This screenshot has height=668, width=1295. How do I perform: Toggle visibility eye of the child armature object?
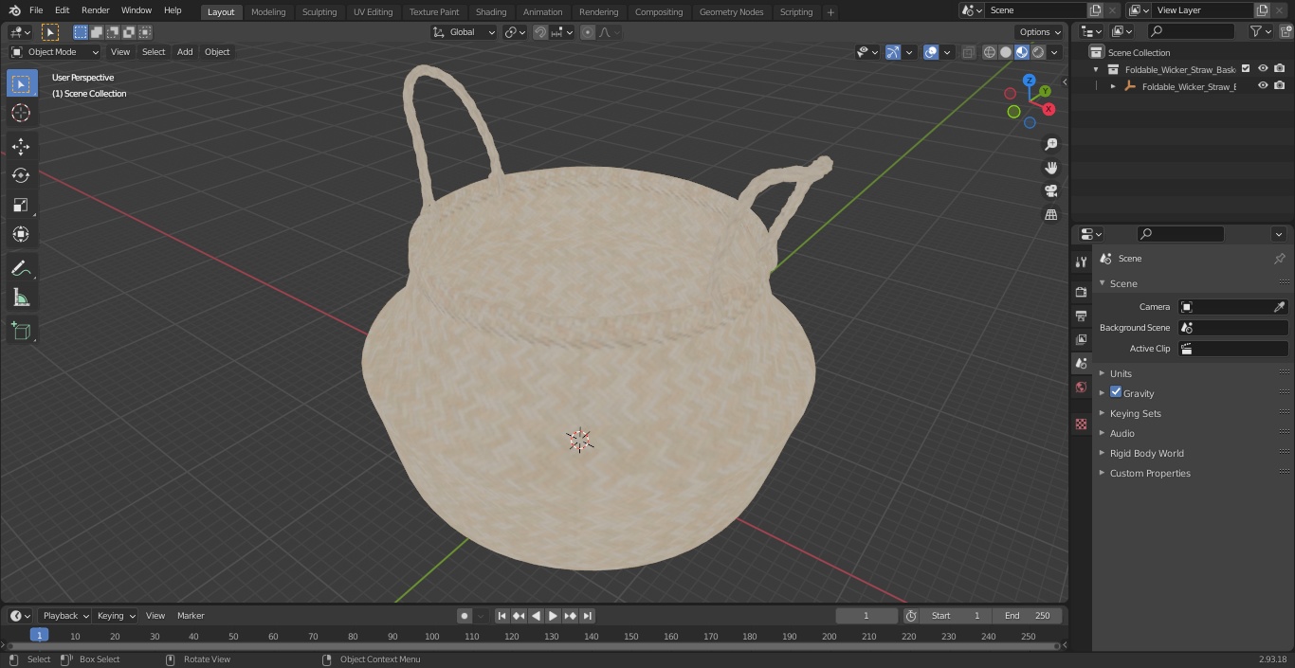pyautogui.click(x=1263, y=86)
